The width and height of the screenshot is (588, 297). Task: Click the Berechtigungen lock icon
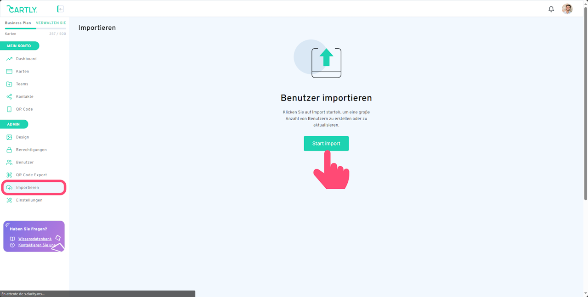click(x=9, y=150)
